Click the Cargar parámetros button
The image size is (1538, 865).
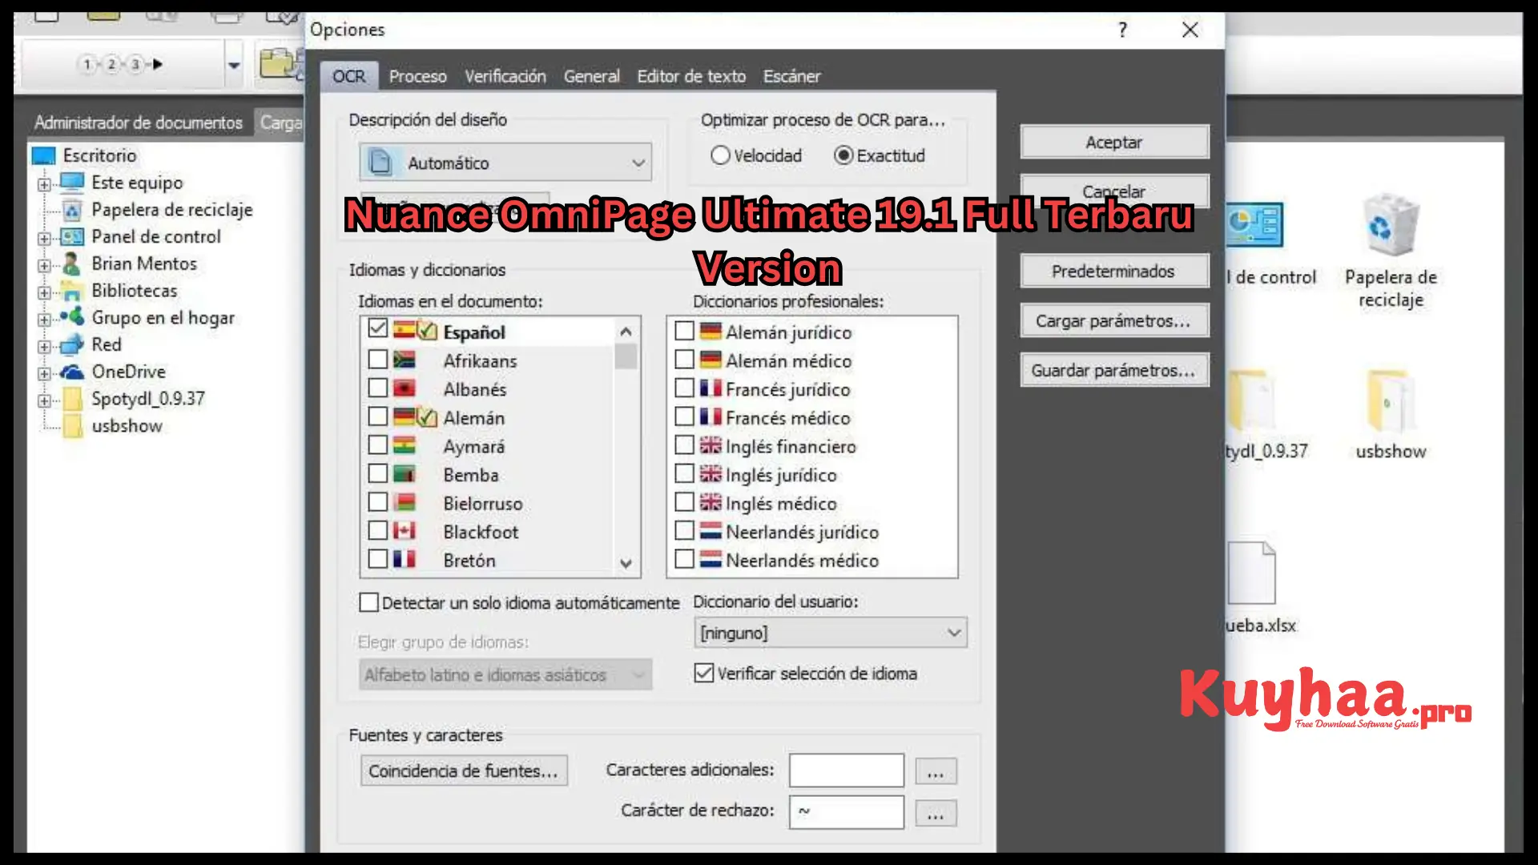tap(1114, 320)
